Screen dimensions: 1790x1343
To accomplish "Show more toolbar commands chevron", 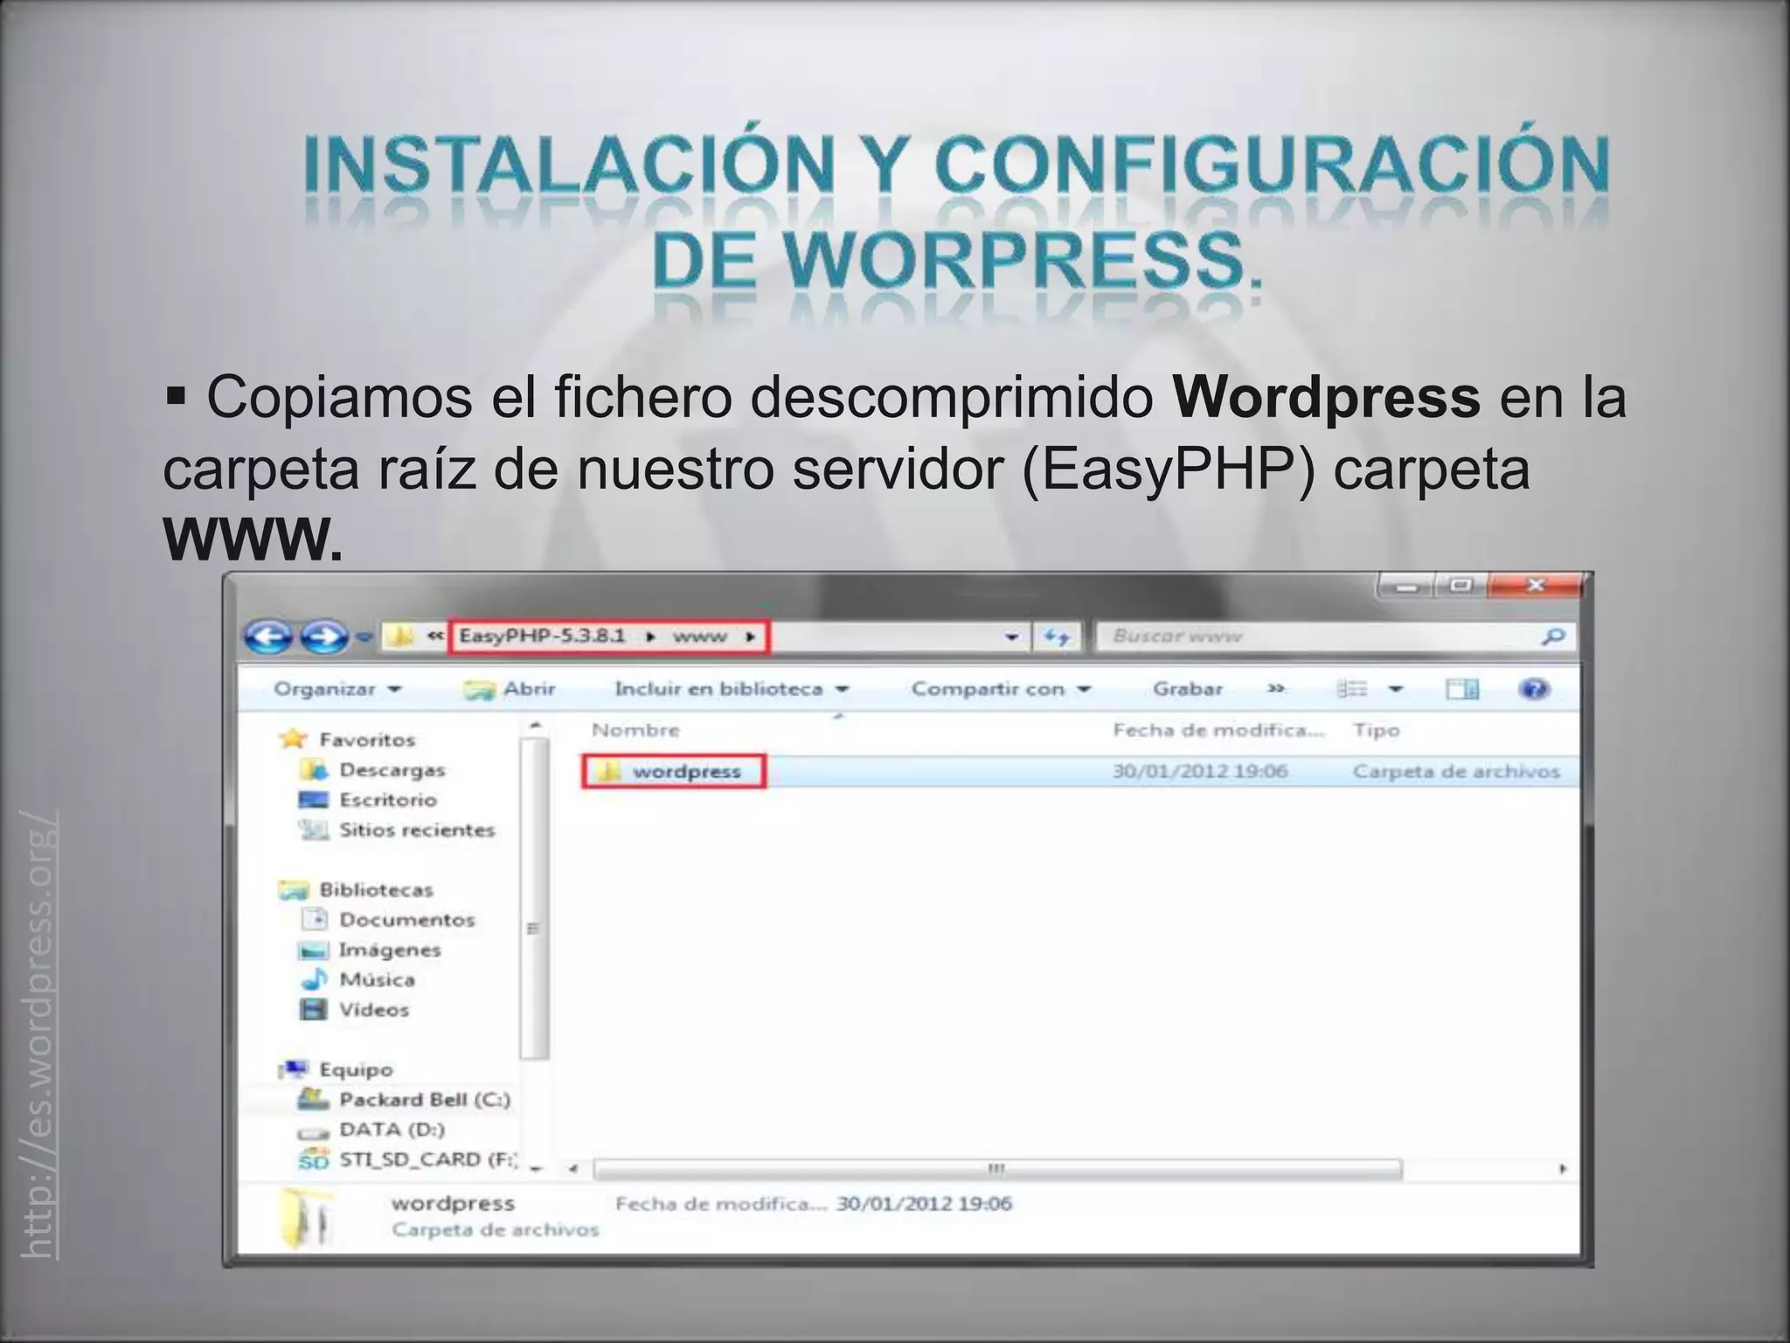I will tap(1276, 689).
